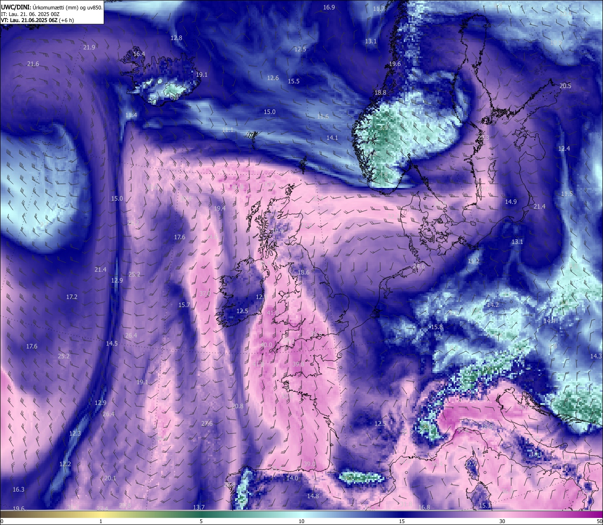Select the 12.2 value label
The width and height of the screenshot is (603, 525).
(65, 464)
